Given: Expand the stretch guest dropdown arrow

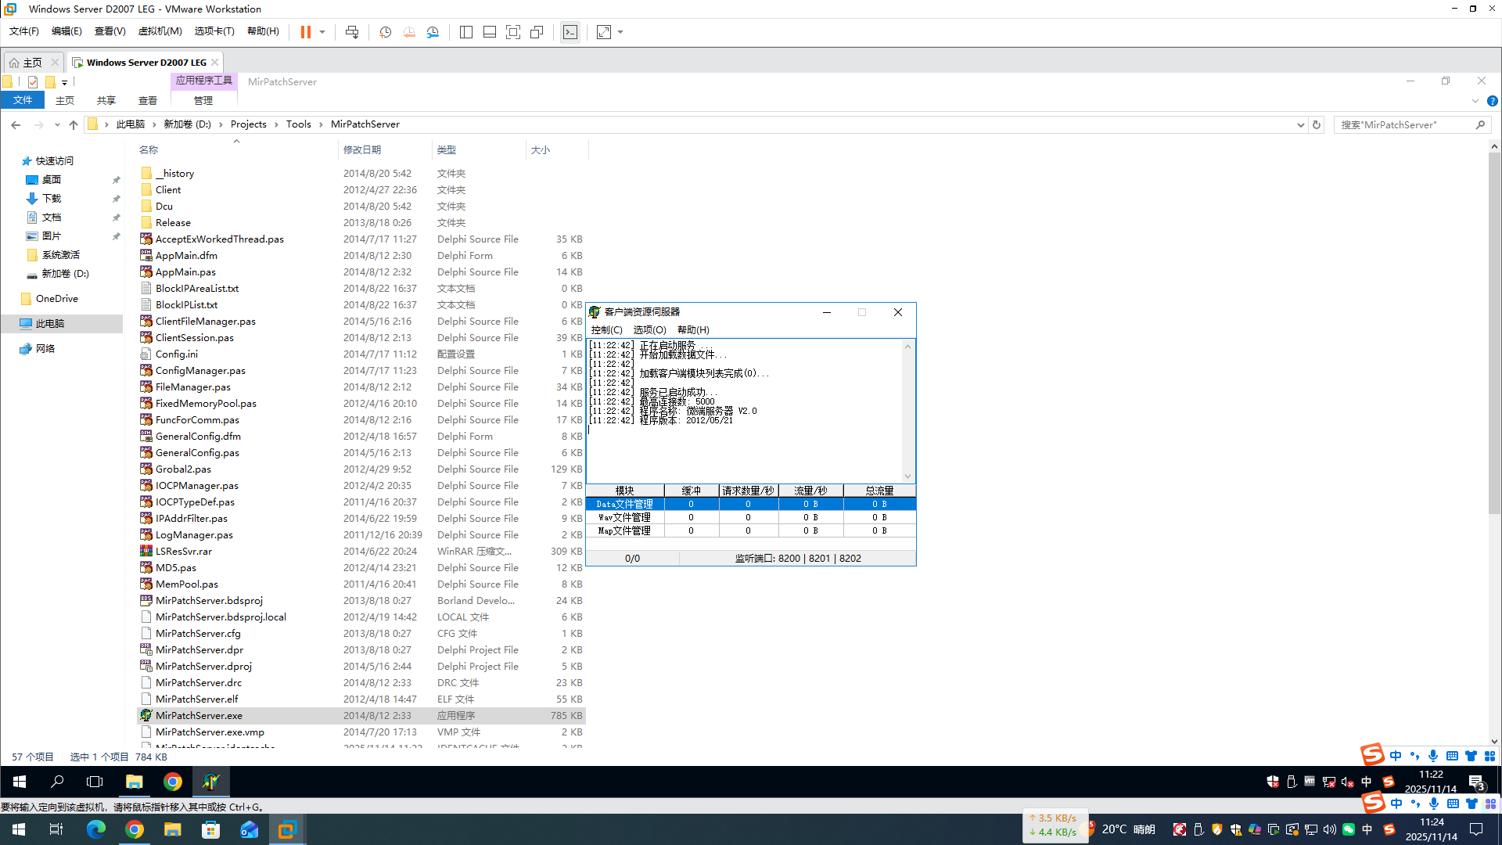Looking at the screenshot, I should [620, 32].
